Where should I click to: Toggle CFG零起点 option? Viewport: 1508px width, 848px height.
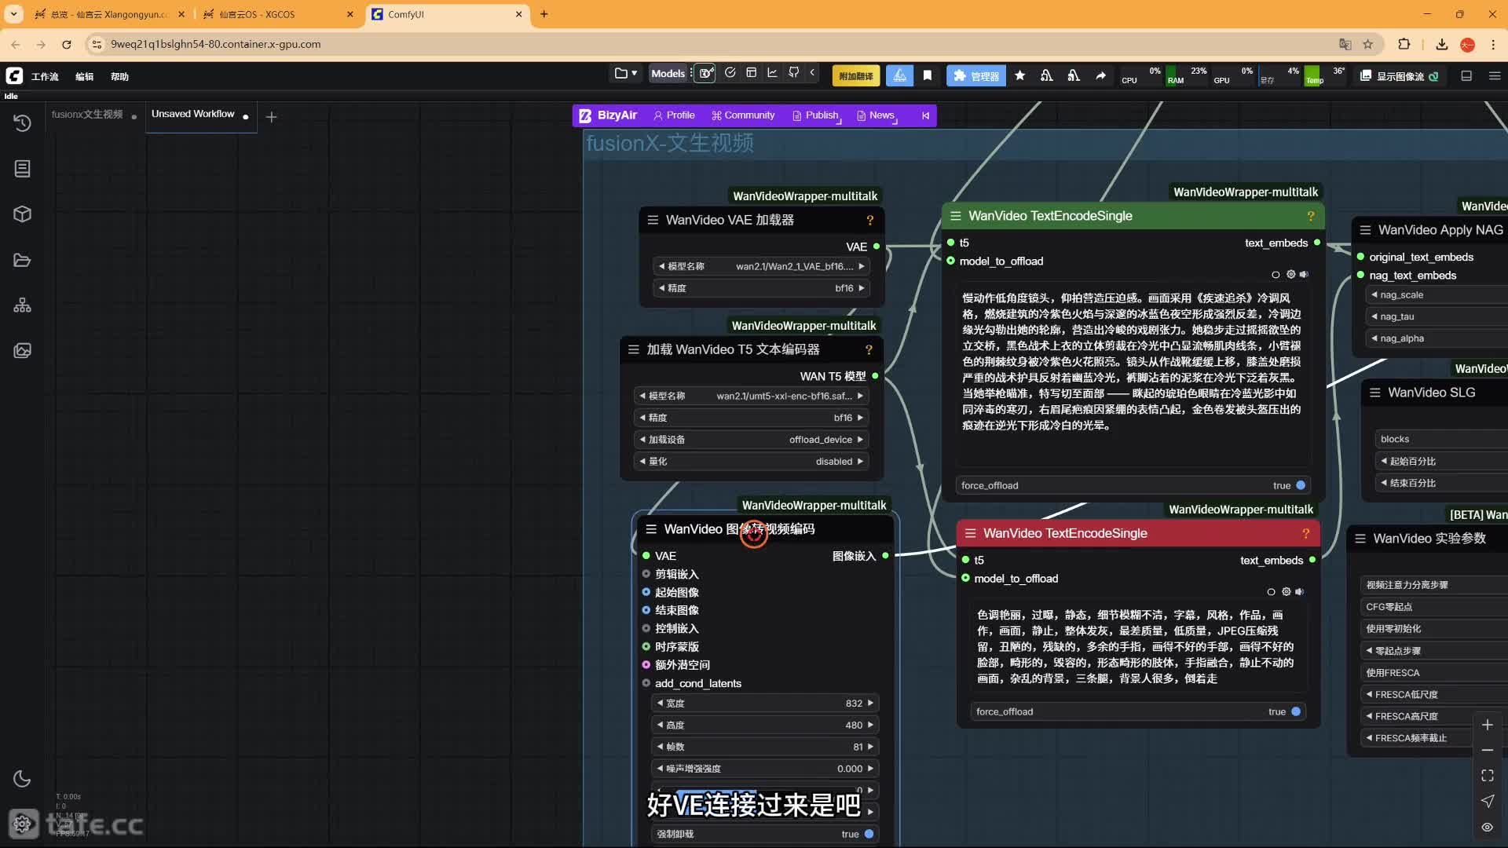(x=1433, y=607)
